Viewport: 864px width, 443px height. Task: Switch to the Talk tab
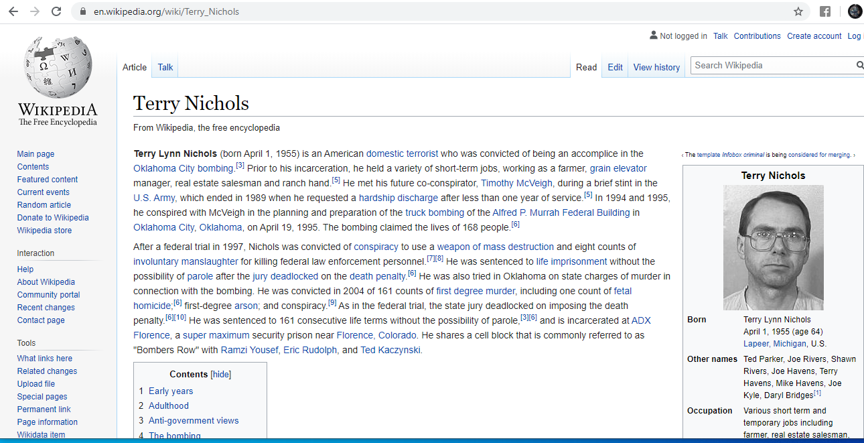click(x=165, y=67)
